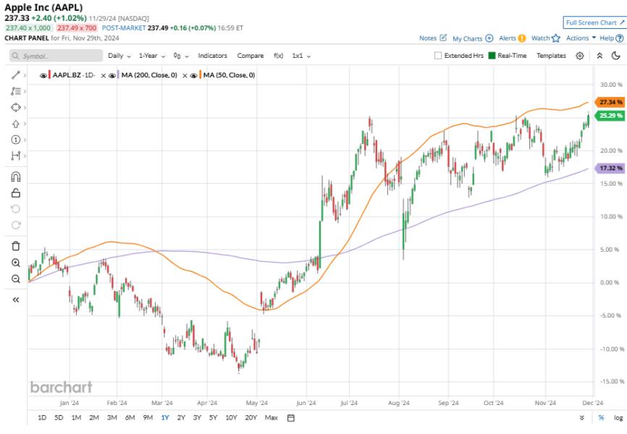Expand trend line tool options arrow
627x434 pixels.
tap(25, 75)
